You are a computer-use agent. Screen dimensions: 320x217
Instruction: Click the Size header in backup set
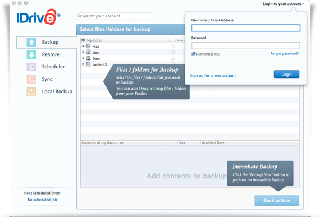click(x=182, y=143)
